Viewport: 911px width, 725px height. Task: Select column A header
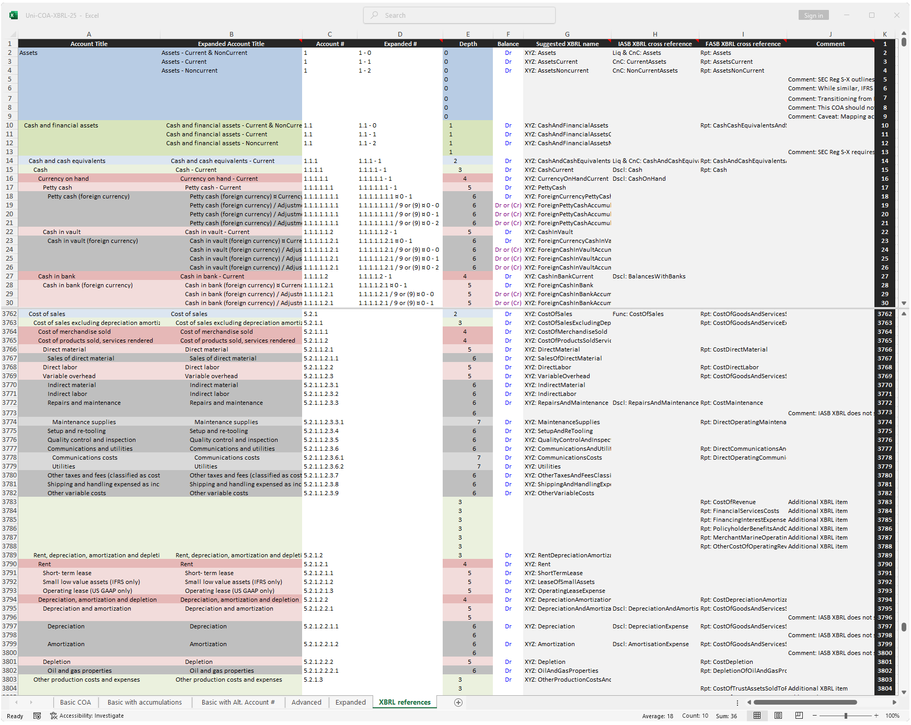tap(89, 34)
